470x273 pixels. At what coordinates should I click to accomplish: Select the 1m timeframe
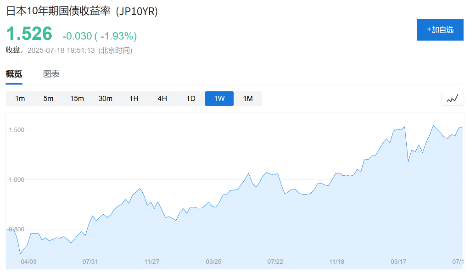(20, 99)
